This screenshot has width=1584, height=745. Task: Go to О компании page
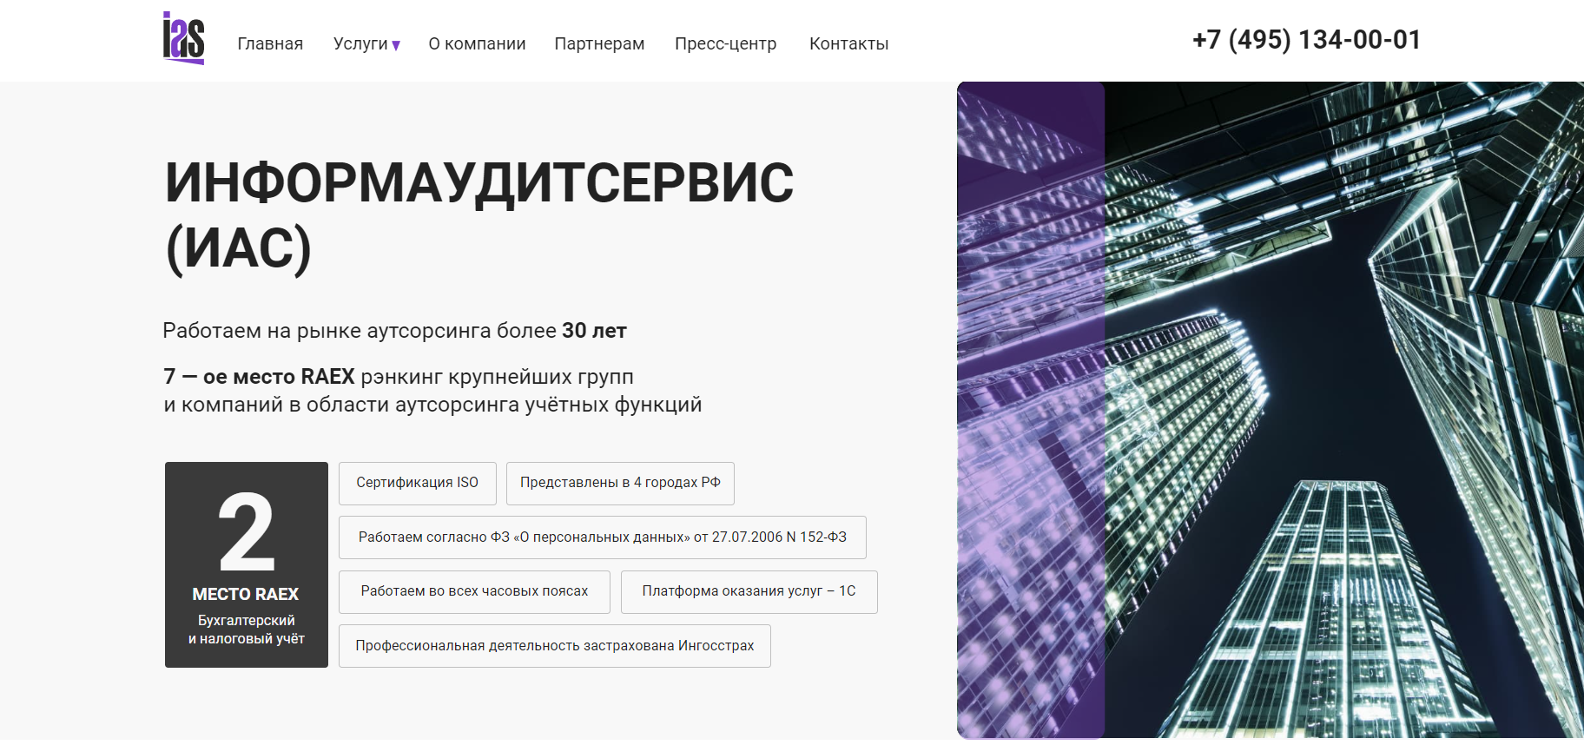pyautogui.click(x=477, y=43)
